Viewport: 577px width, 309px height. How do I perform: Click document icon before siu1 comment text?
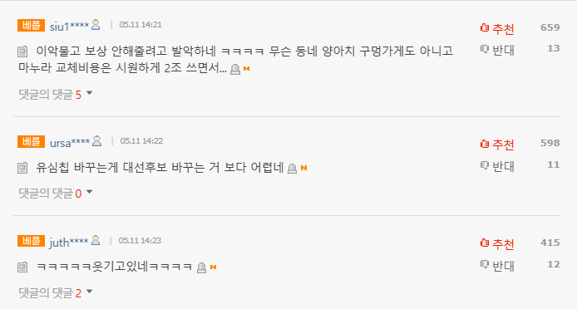point(22,51)
